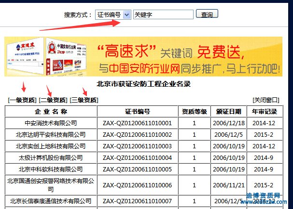Click the 关闭窗口 link
The height and width of the screenshot is (209, 293).
pyautogui.click(x=265, y=100)
